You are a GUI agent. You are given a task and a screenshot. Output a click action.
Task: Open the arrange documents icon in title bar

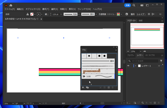tap(142, 5)
